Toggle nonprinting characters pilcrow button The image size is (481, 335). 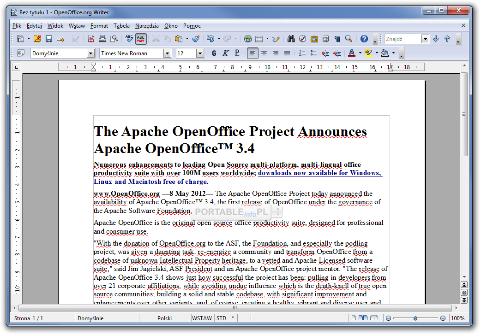pyautogui.click(x=337, y=39)
